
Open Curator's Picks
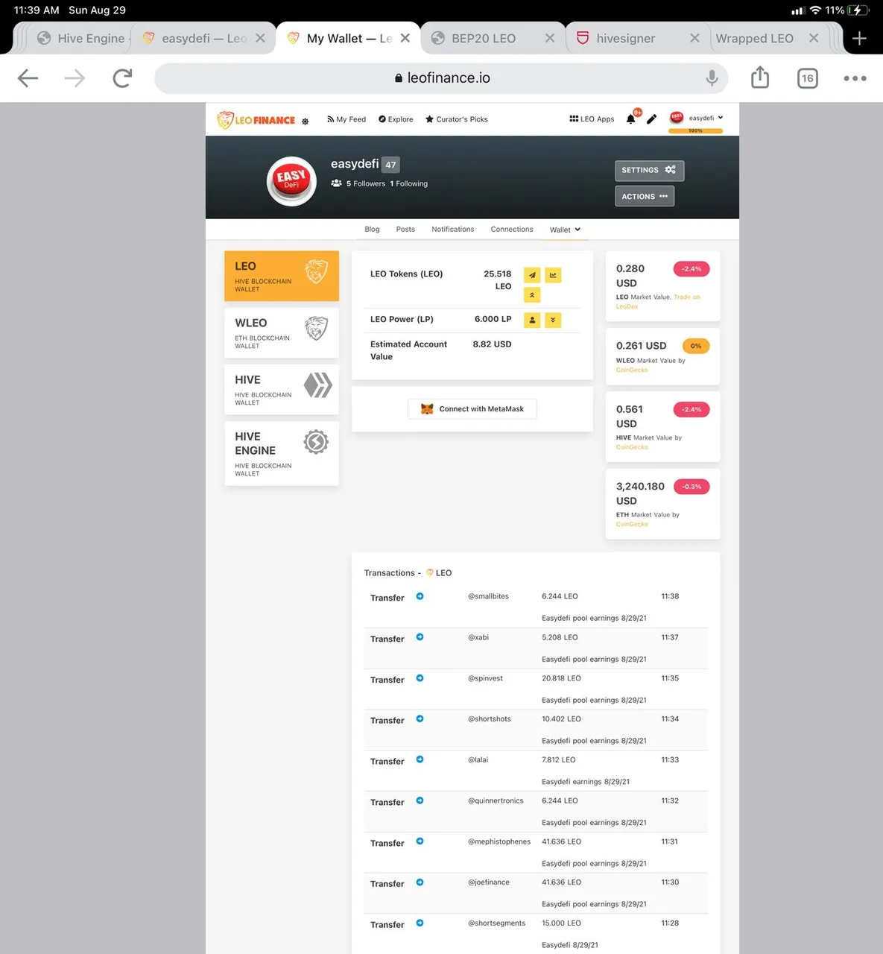coord(457,119)
